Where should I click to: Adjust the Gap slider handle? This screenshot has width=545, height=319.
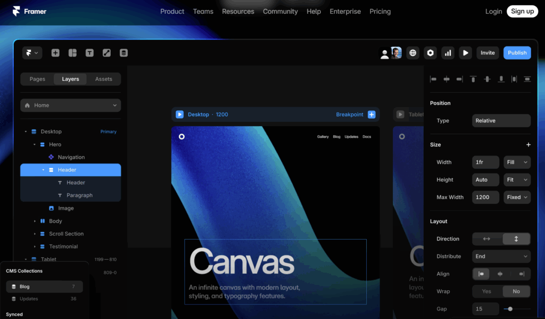click(x=510, y=309)
